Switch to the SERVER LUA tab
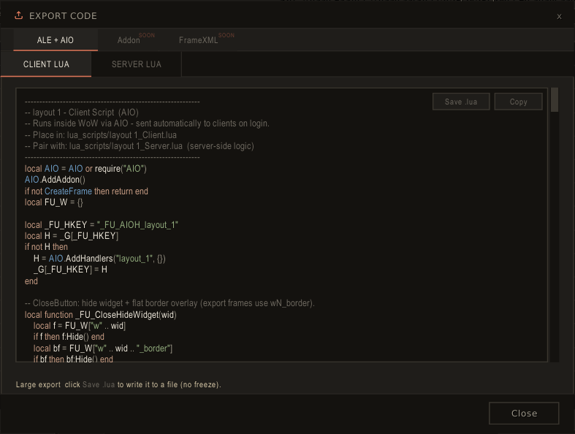The height and width of the screenshot is (434, 575). click(x=137, y=64)
